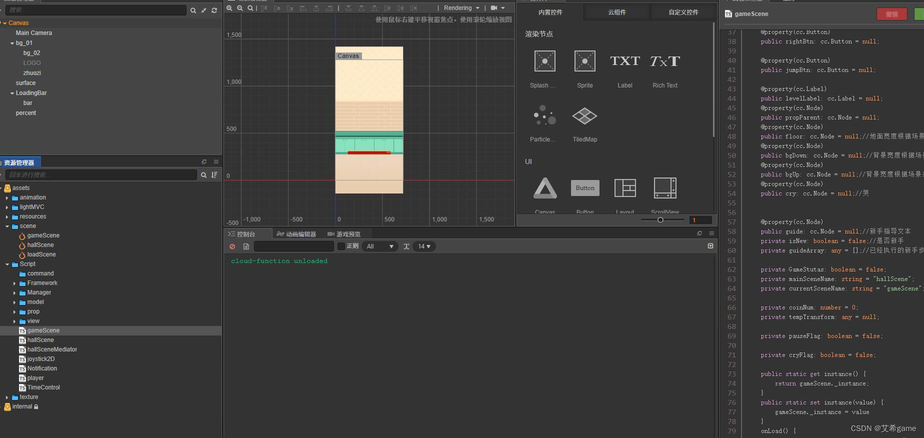Screen dimensions: 924x438
Task: Zoom out the scene editor view
Action: (240, 8)
